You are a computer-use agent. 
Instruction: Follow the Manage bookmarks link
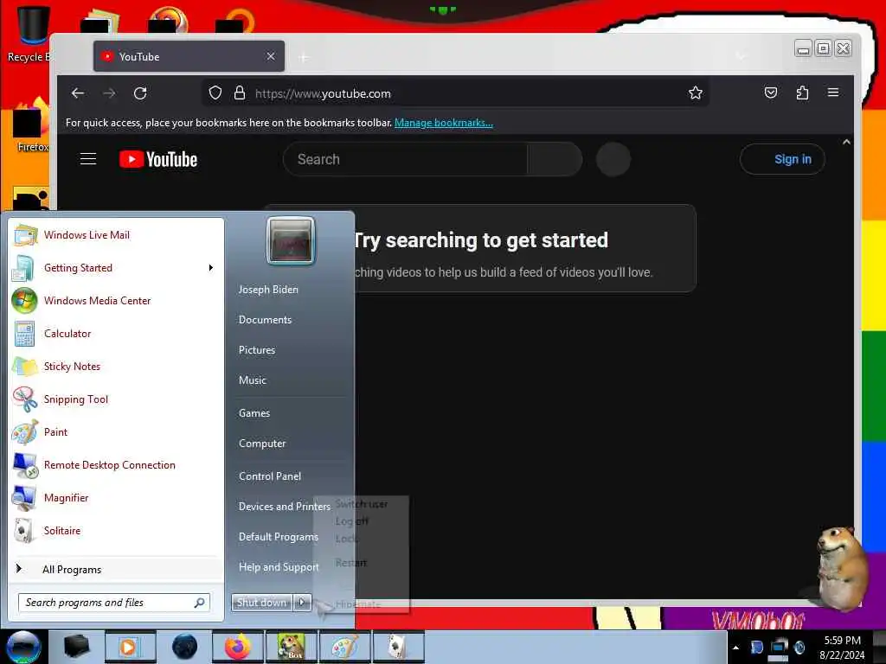[444, 123]
